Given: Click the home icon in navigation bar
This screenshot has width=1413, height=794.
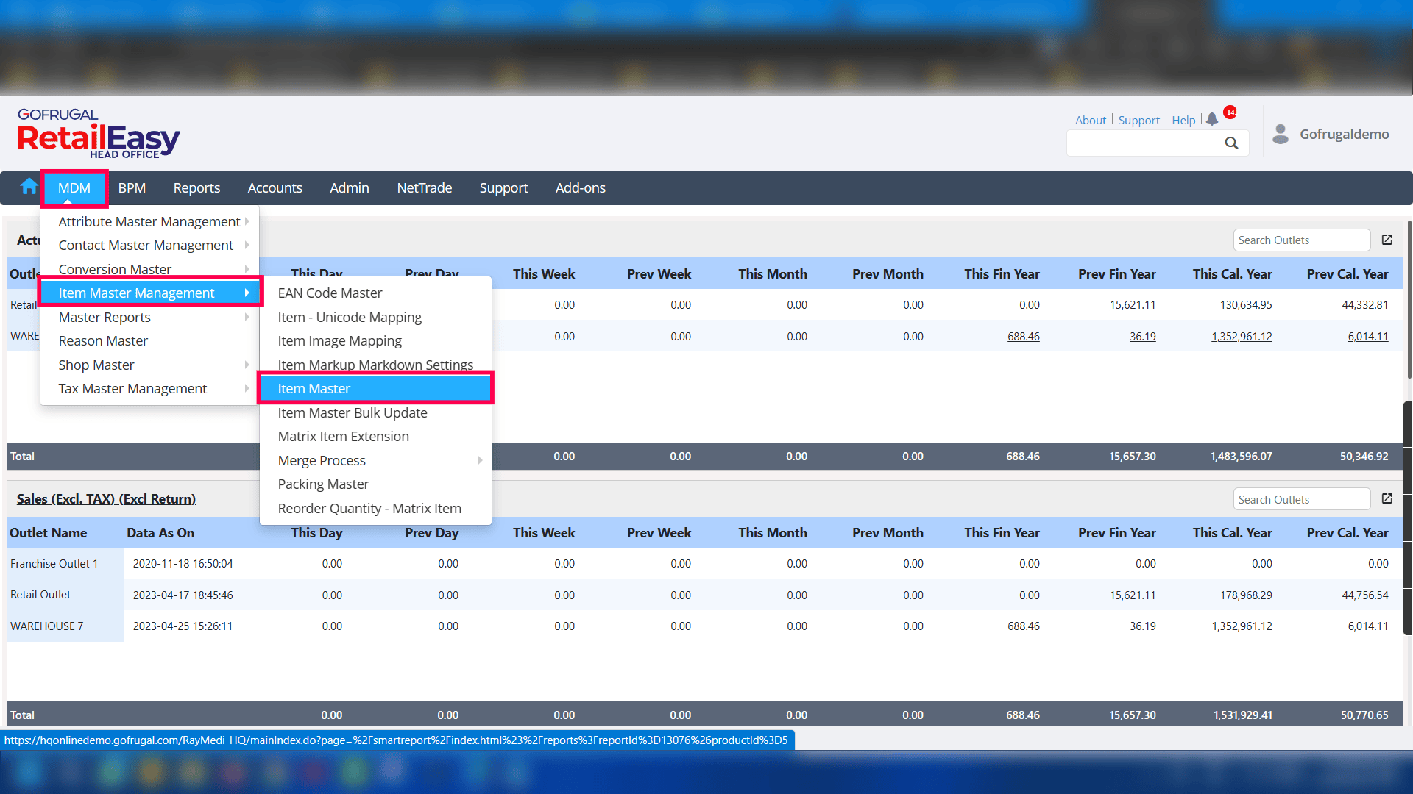Looking at the screenshot, I should (29, 187).
